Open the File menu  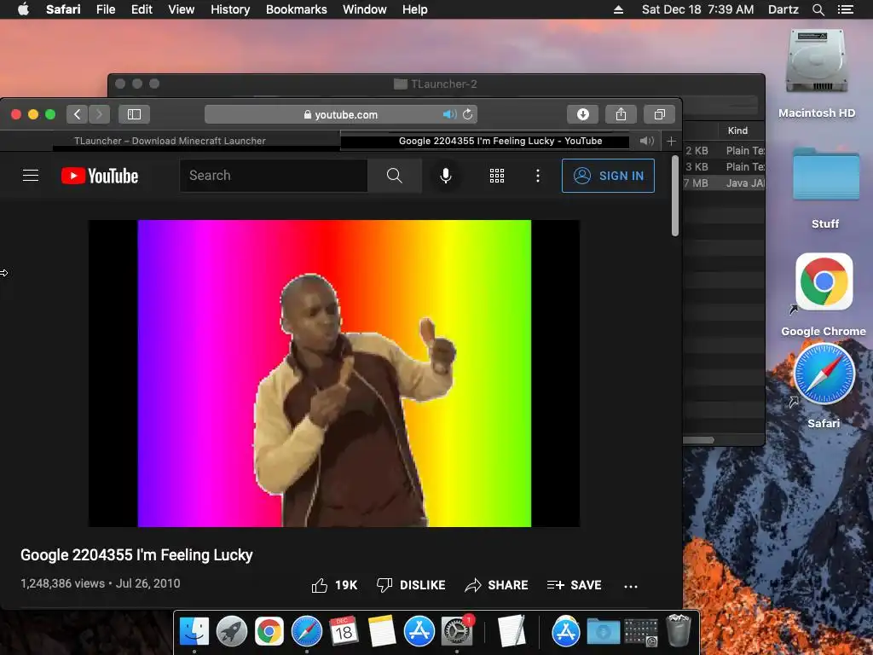[106, 9]
